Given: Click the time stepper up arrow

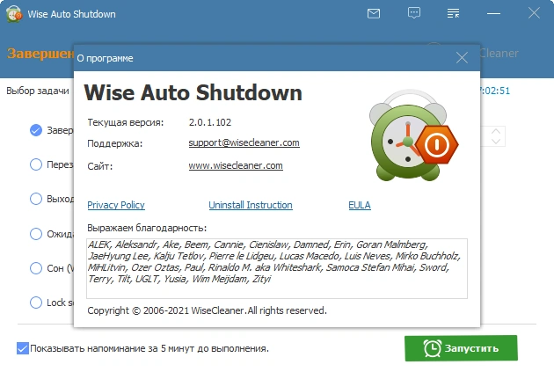Looking at the screenshot, I should pyautogui.click(x=496, y=131).
